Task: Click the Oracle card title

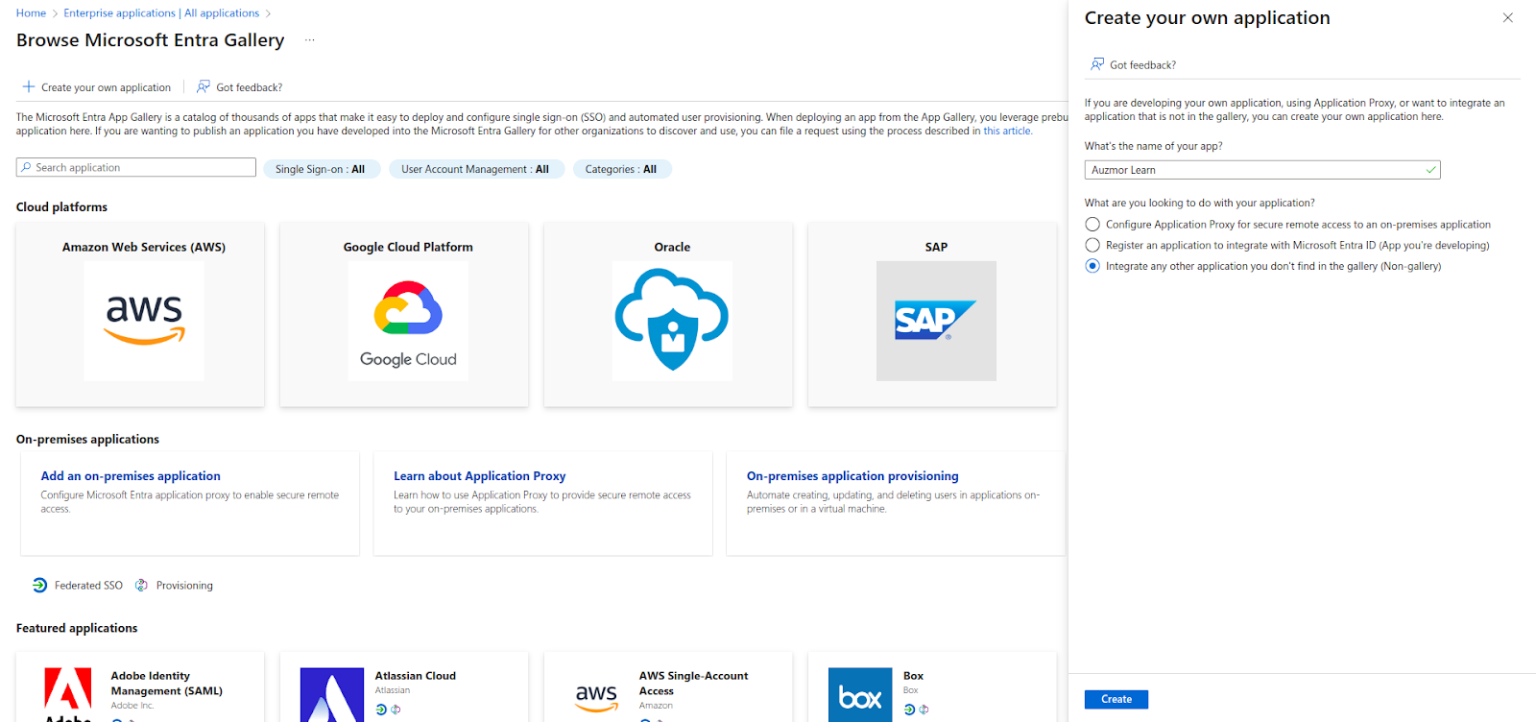Action: point(672,247)
